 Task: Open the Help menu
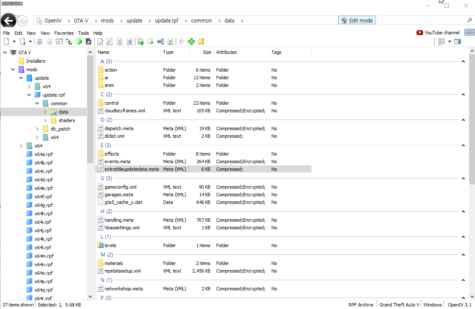tap(98, 33)
